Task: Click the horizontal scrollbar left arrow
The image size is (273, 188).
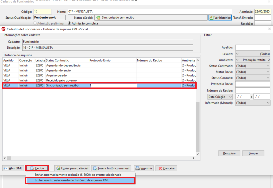Action: [5, 158]
